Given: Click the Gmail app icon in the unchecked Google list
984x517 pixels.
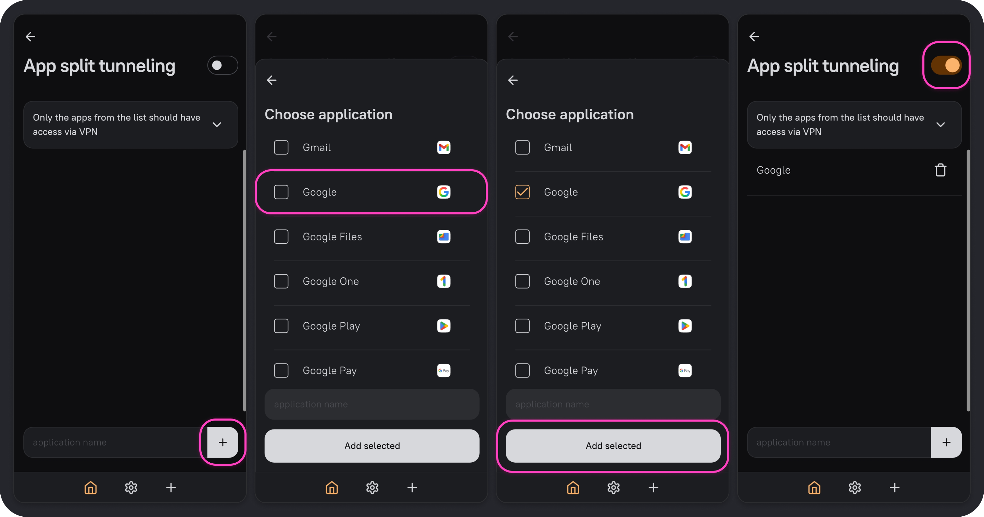Looking at the screenshot, I should [443, 147].
